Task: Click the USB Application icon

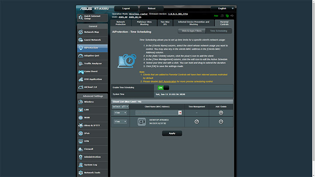Action: pyautogui.click(x=80, y=79)
